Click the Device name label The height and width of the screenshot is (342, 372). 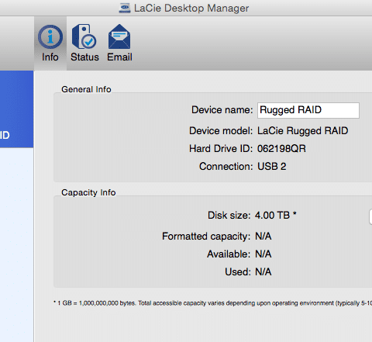click(x=222, y=110)
